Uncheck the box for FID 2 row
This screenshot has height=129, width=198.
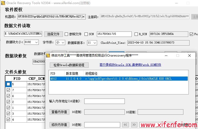tap(8, 102)
